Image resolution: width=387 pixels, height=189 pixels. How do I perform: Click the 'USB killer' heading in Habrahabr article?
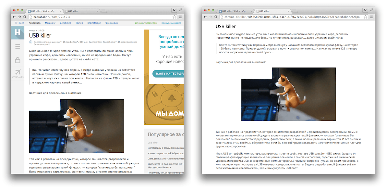(x=40, y=36)
